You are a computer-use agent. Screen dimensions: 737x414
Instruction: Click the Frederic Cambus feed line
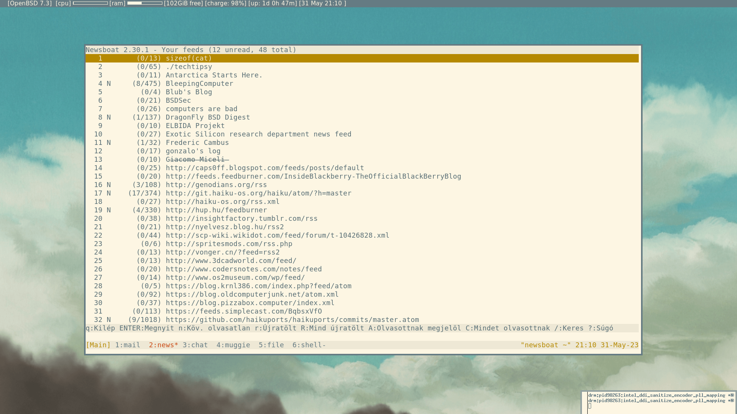coord(197,143)
